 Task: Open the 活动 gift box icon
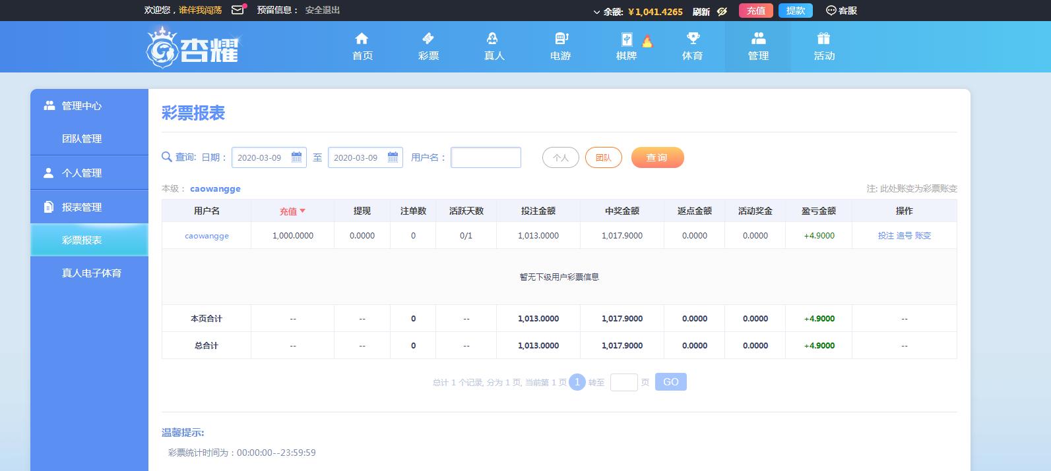tap(823, 38)
